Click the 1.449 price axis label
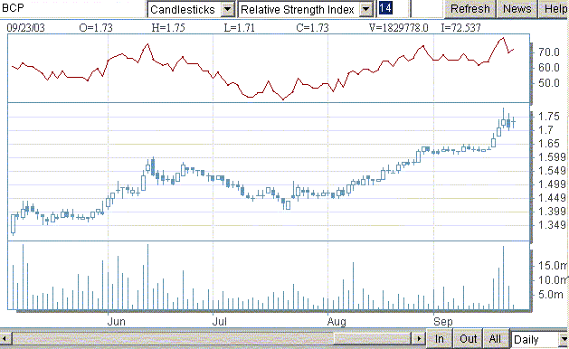Screen dimensions: 569x349 point(552,198)
